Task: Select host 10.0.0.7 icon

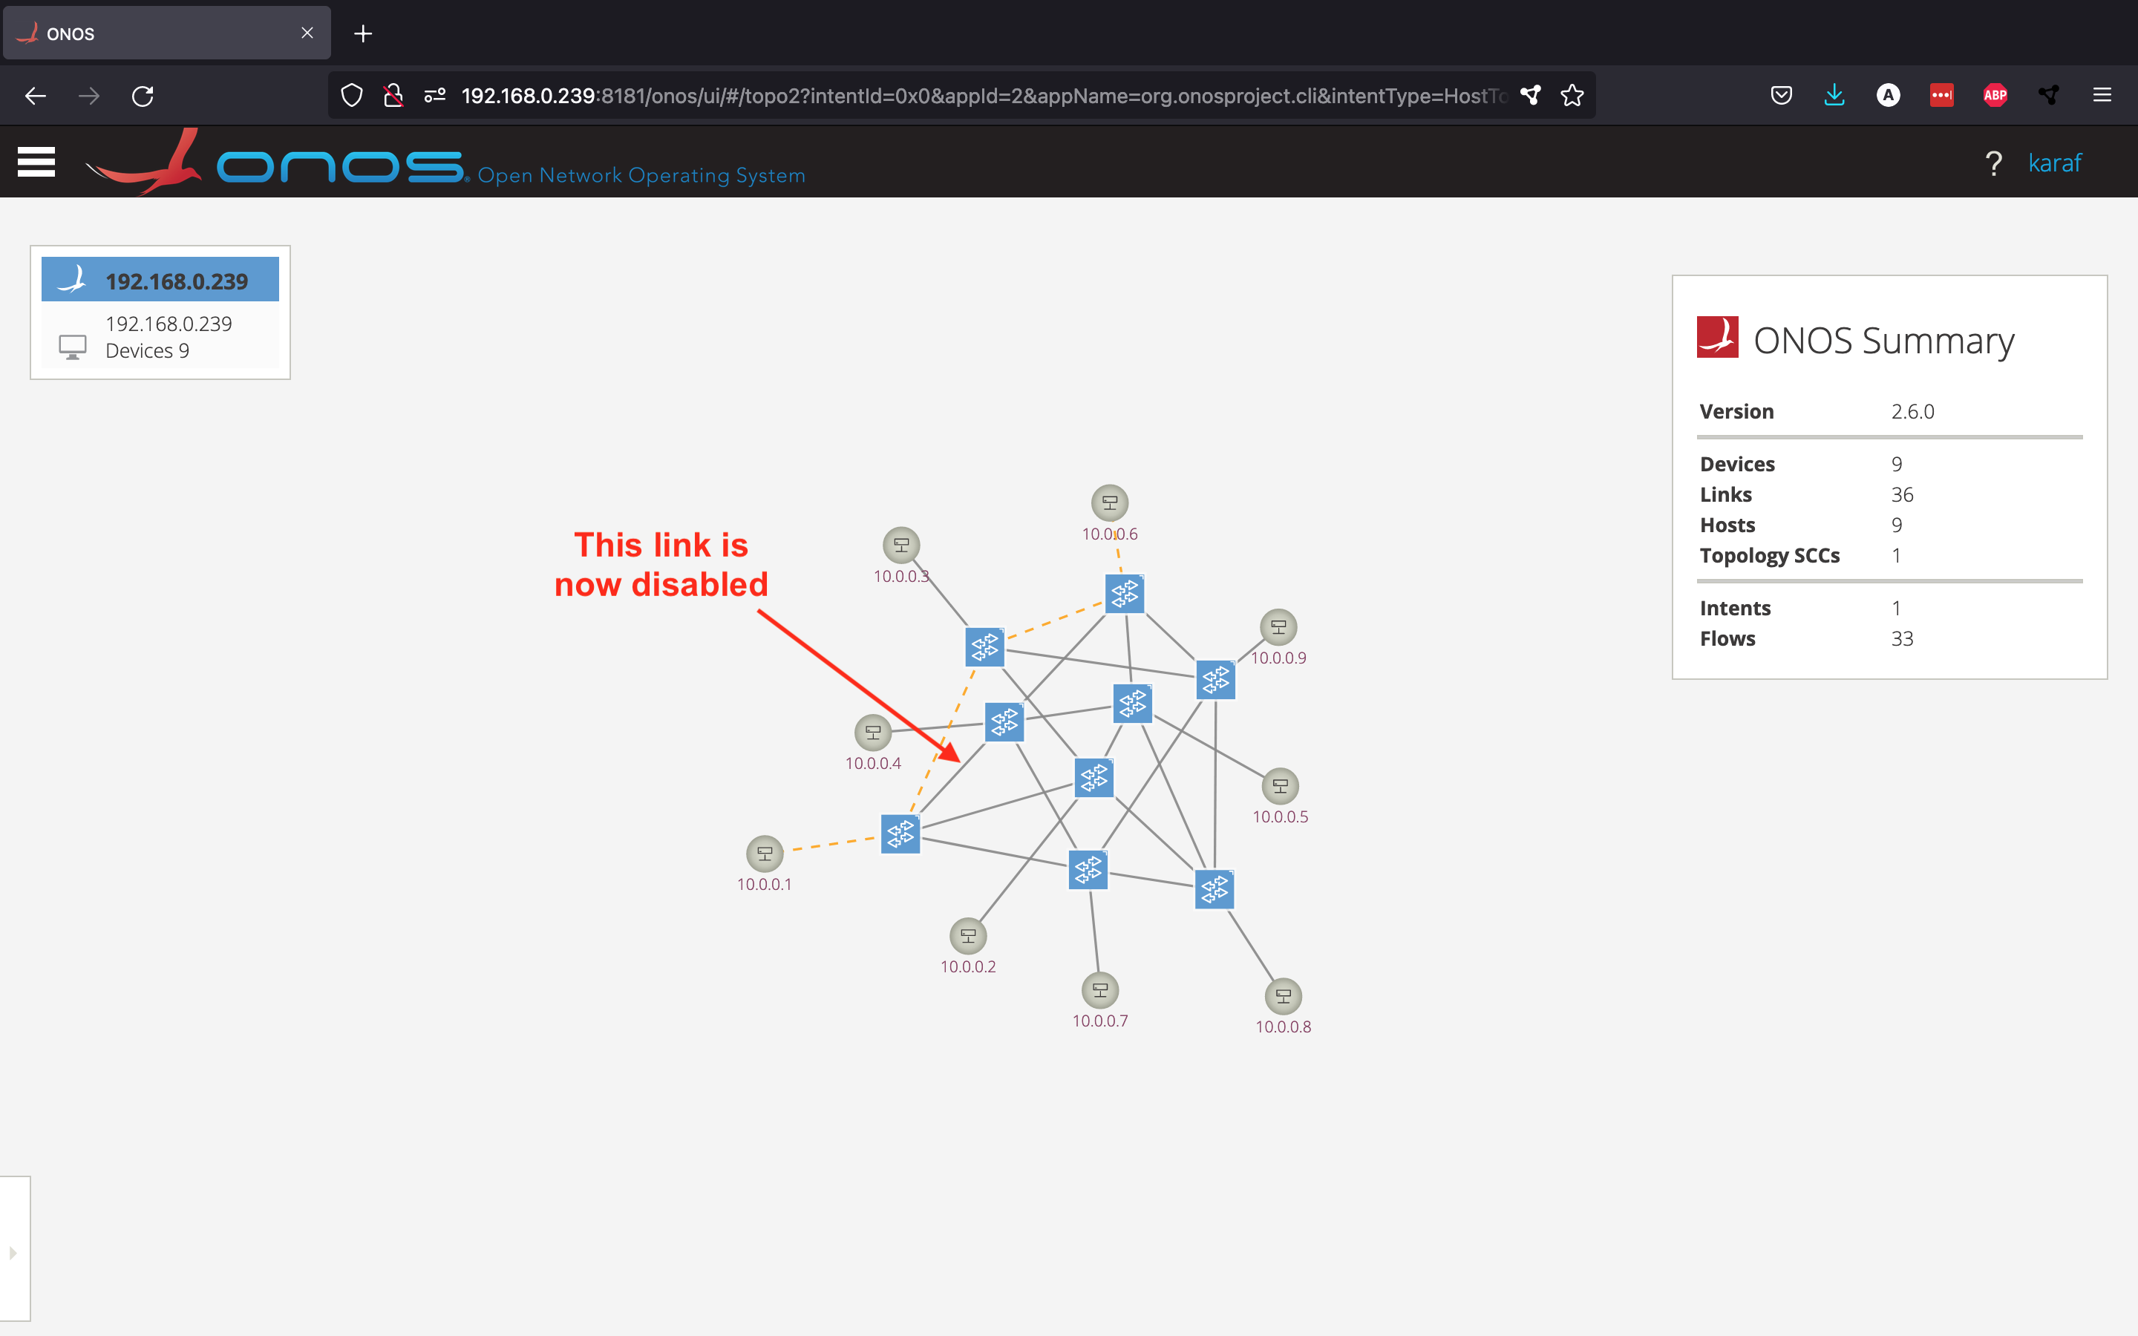Action: coord(1100,991)
